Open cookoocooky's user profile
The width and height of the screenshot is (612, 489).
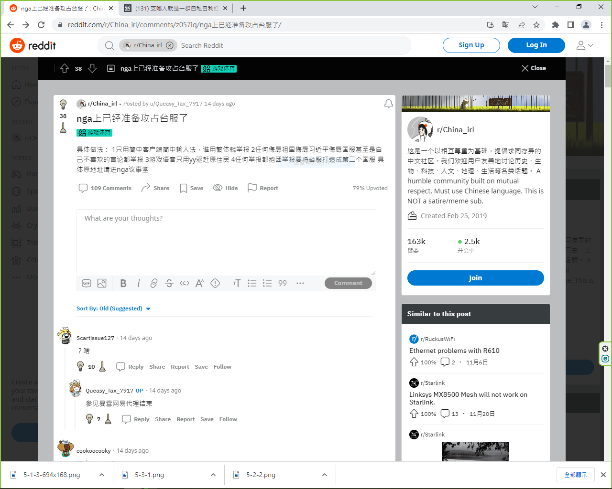pyautogui.click(x=94, y=451)
